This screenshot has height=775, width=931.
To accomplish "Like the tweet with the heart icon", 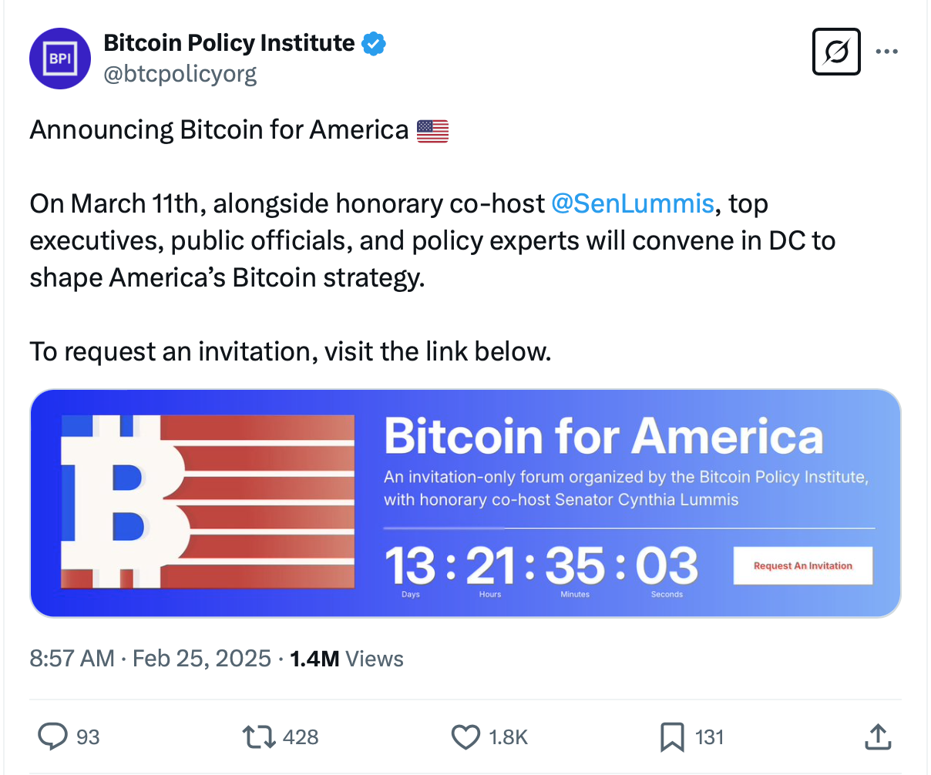I will click(x=465, y=736).
